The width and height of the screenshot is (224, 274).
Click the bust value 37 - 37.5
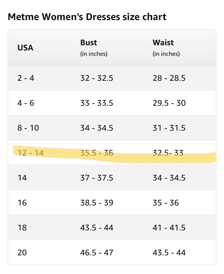(97, 178)
